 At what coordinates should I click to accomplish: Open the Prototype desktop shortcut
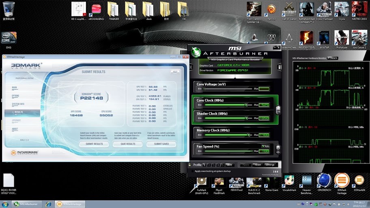[342, 40]
